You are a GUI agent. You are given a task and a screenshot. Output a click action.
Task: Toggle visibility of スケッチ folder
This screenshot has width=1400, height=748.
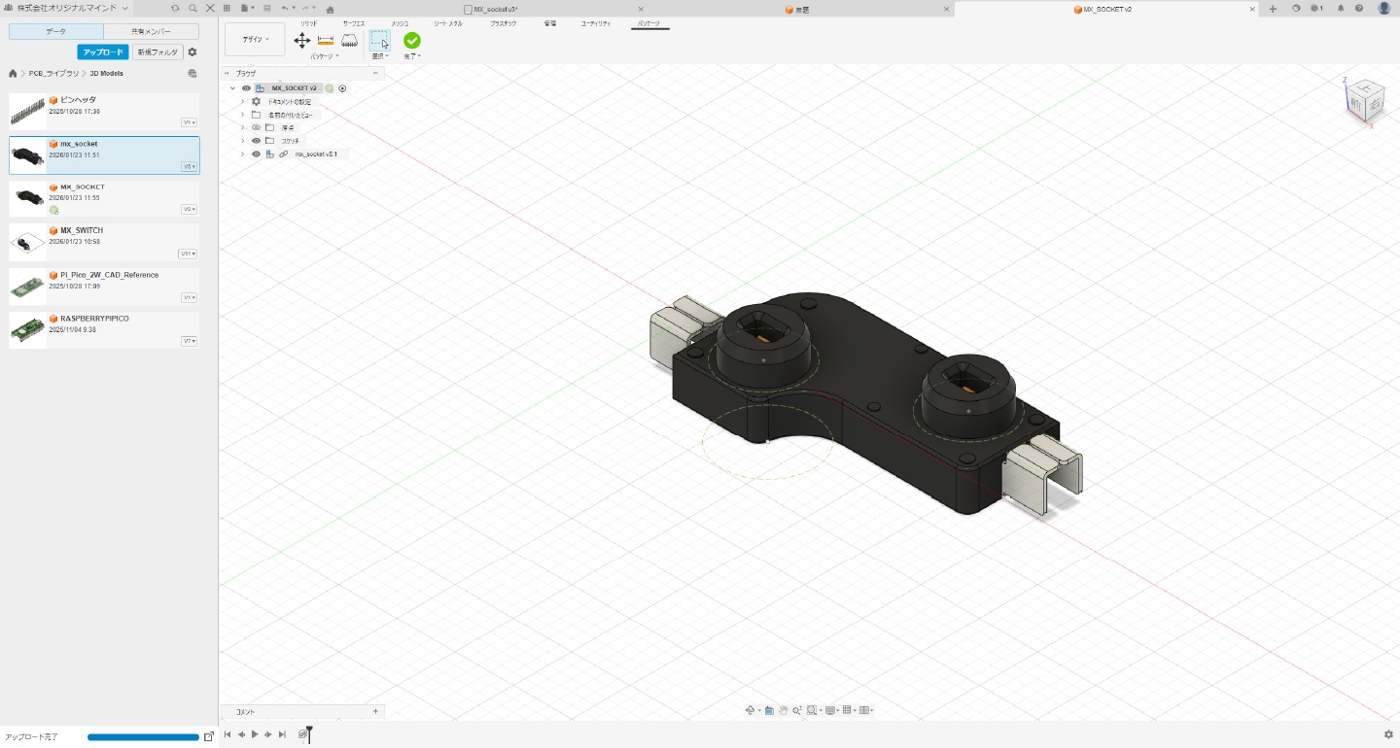click(x=257, y=141)
